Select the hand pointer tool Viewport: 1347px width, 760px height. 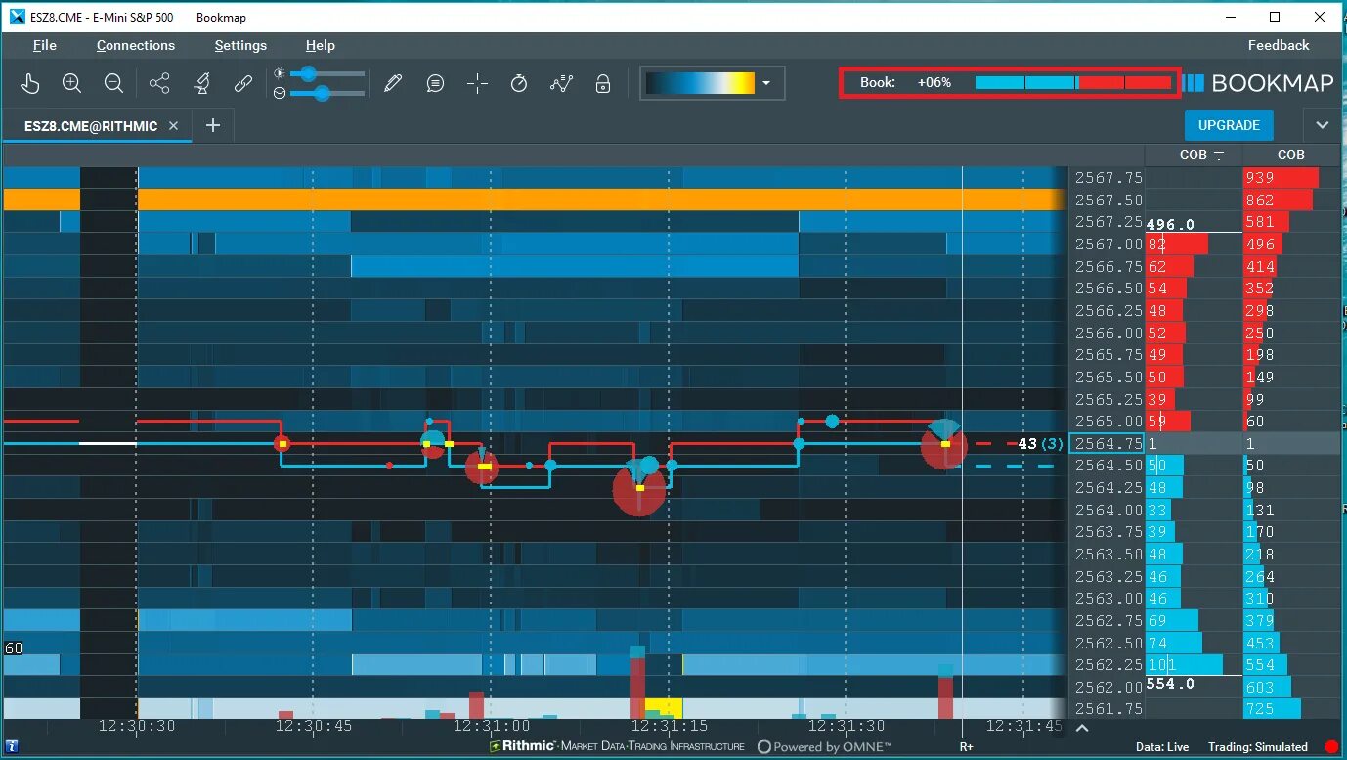[x=30, y=84]
